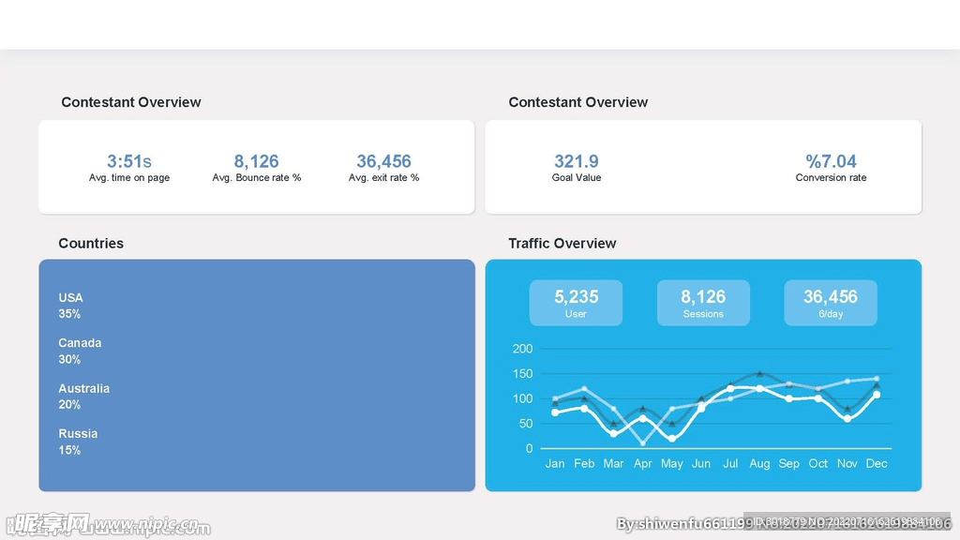Click the 200 value on chart y-axis
Screen dimensions: 960x540
click(x=522, y=349)
